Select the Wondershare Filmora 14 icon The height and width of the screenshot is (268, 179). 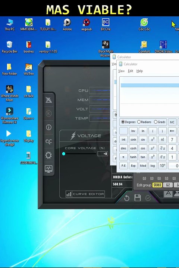pyautogui.click(x=9, y=115)
